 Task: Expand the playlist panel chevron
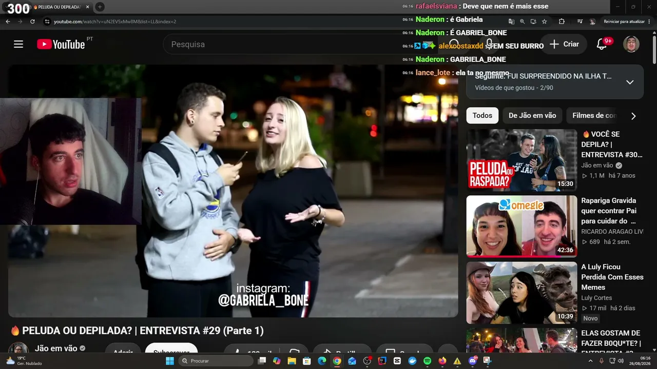(630, 82)
